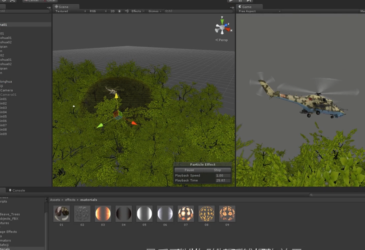Image resolution: width=365 pixels, height=250 pixels.
Task: Switch to the Game tab
Action: [249, 7]
